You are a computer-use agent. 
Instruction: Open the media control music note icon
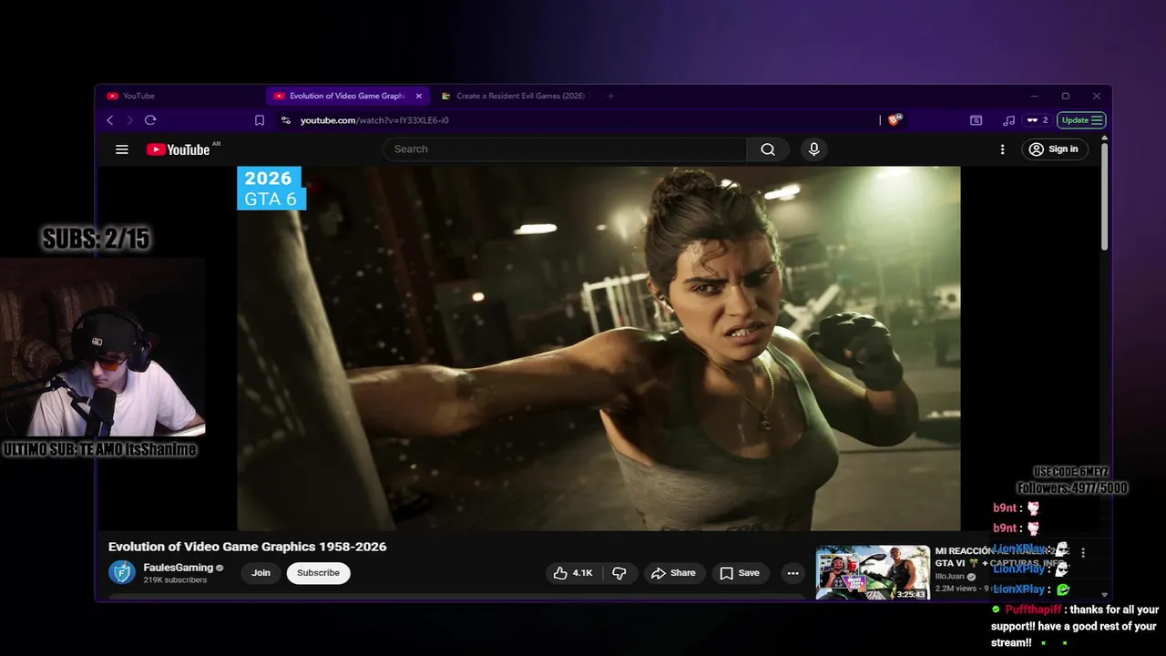1008,120
